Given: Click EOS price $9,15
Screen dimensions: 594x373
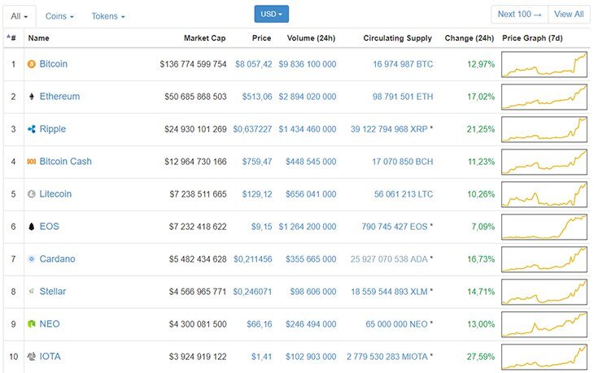Looking at the screenshot, I should (261, 227).
